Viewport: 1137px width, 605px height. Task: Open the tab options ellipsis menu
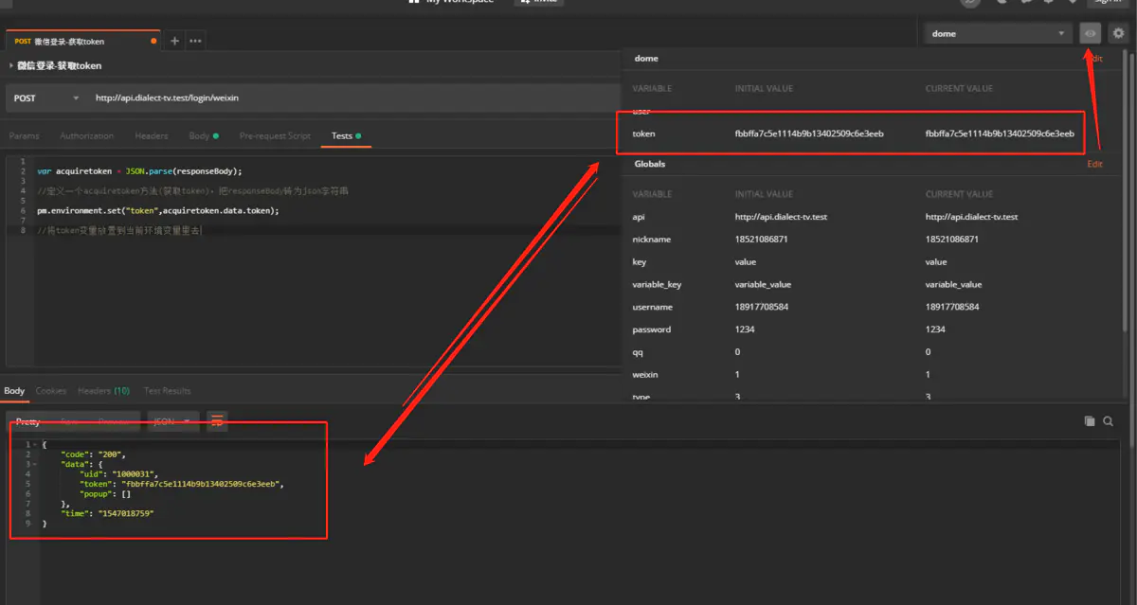195,41
